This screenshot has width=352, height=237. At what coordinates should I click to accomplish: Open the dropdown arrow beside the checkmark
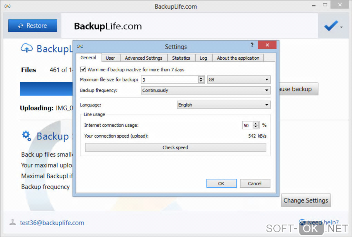[x=341, y=27]
